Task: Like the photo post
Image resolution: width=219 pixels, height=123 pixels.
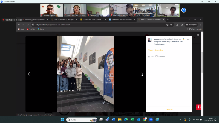Action: (x=151, y=57)
